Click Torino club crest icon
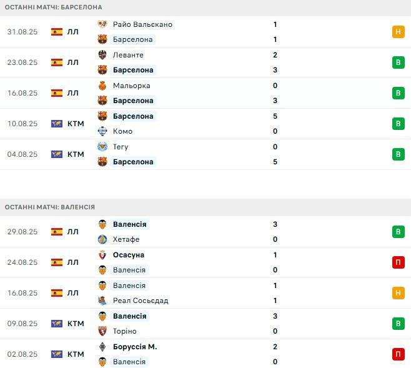Screen dimensions: 411x368 (x=103, y=331)
